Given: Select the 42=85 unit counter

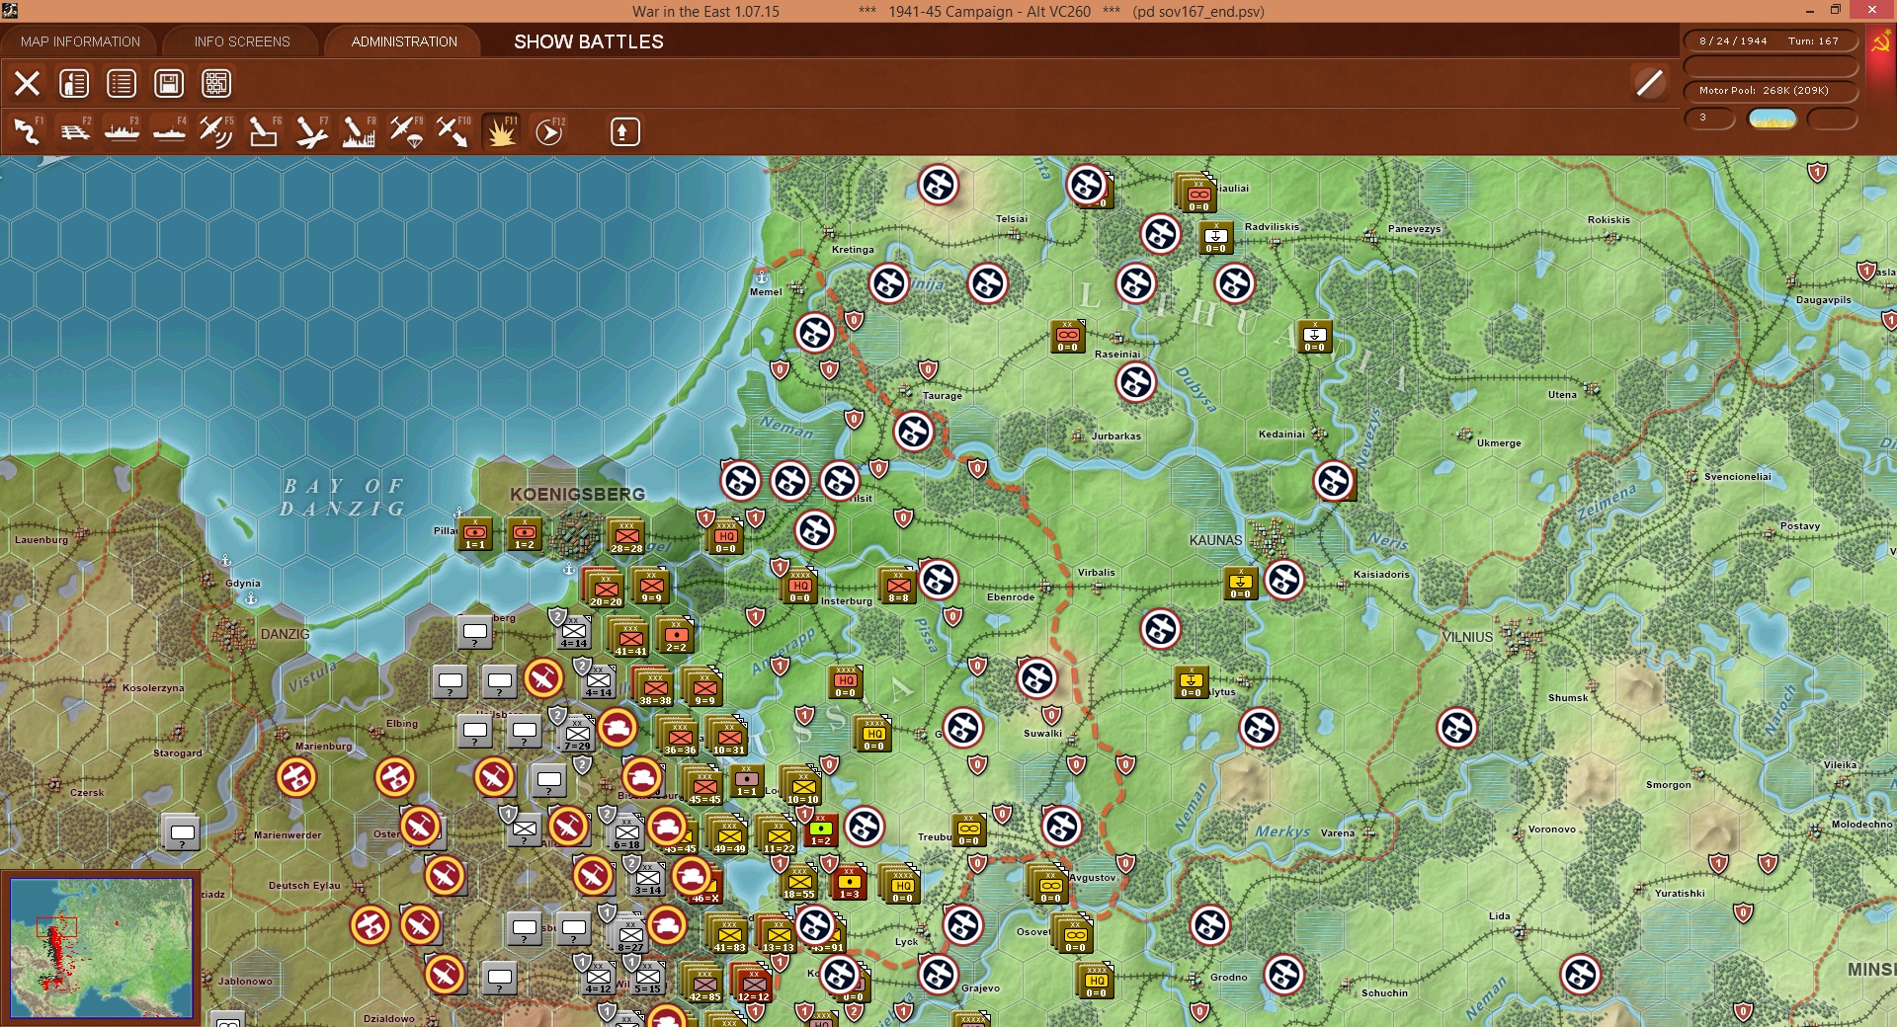Looking at the screenshot, I should click(x=704, y=985).
